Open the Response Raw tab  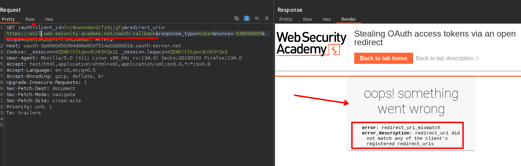pyautogui.click(x=307, y=19)
